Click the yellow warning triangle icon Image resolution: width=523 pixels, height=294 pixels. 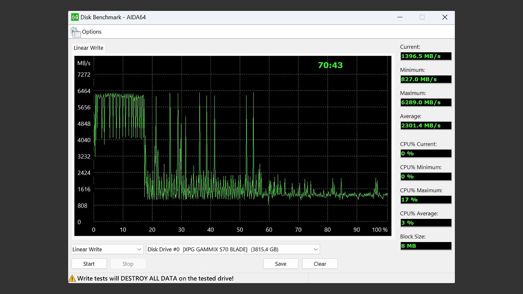(72, 278)
